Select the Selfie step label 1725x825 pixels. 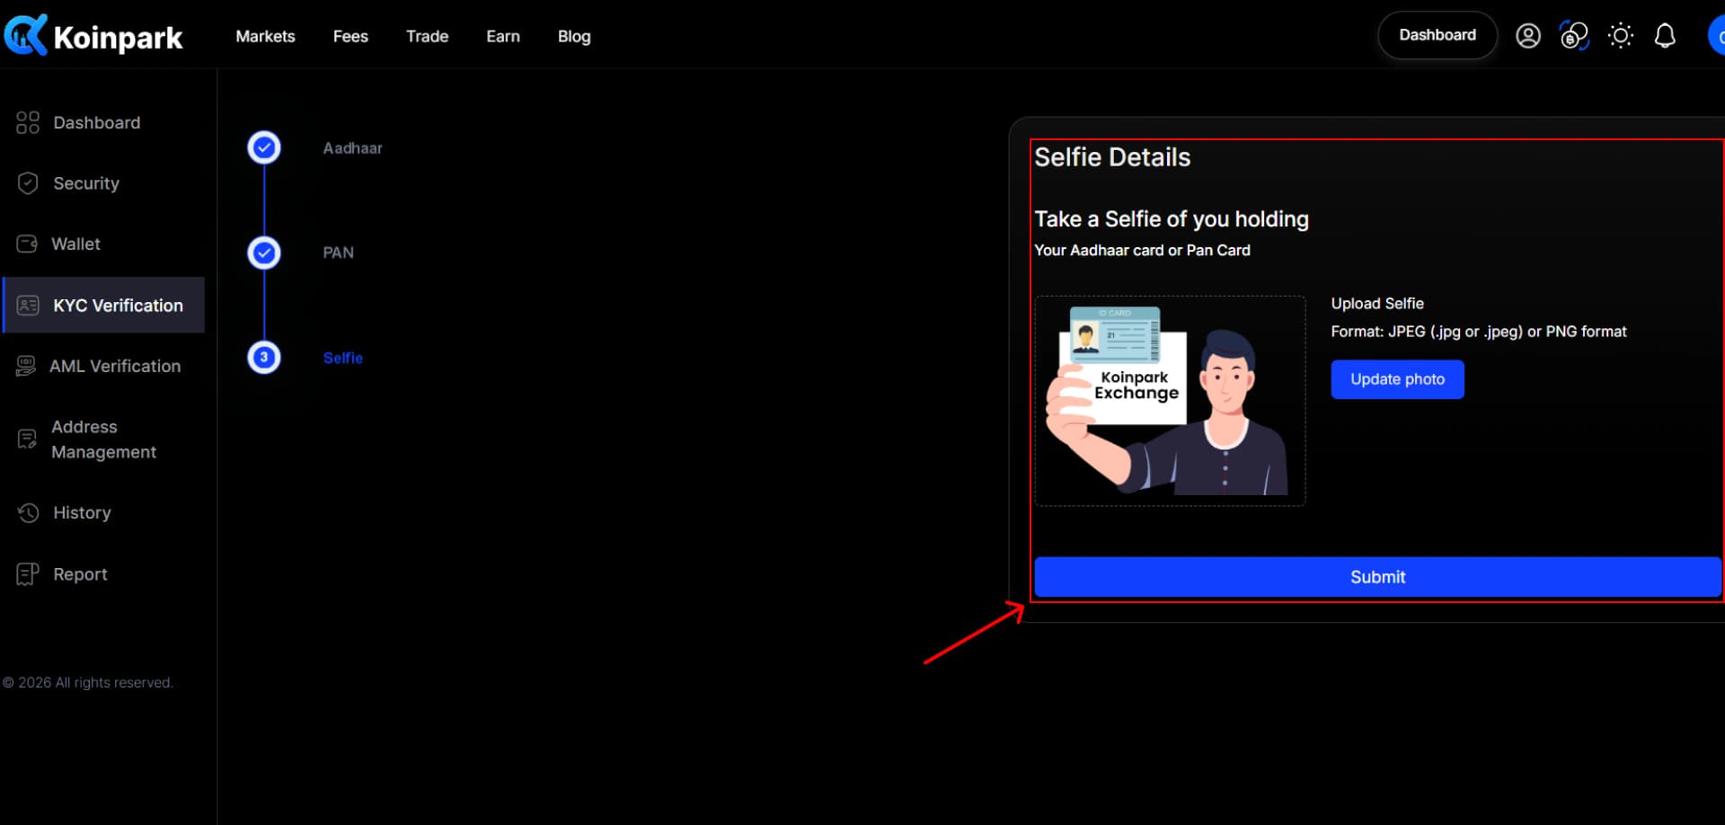(x=342, y=358)
